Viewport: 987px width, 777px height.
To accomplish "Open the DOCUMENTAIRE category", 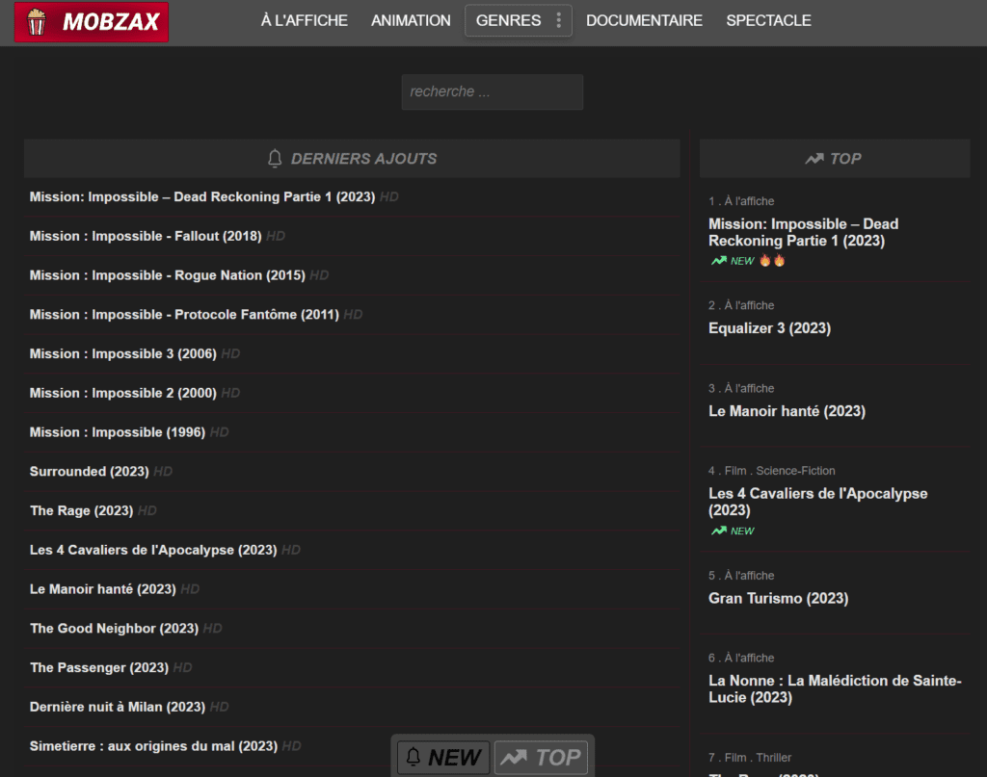I will pos(644,20).
